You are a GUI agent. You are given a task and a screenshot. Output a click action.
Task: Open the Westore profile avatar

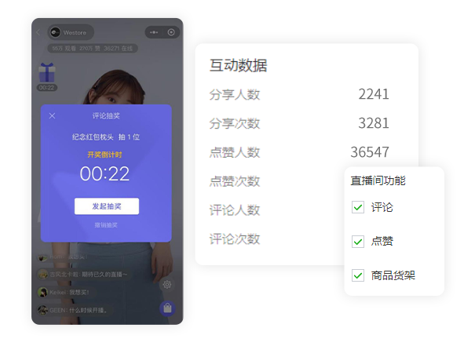[x=56, y=32]
